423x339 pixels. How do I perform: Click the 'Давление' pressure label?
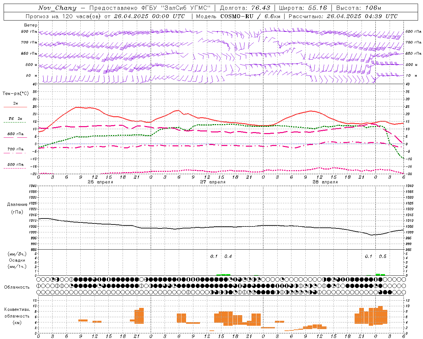17,205
